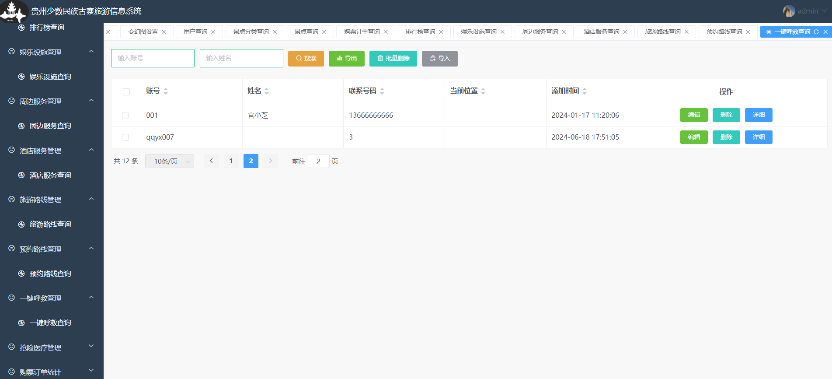Delete the row for account 001
The image size is (832, 379).
726,115
